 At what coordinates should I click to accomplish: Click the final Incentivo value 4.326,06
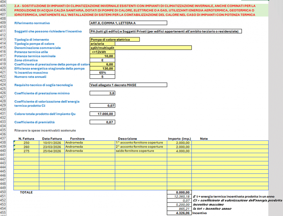click(179, 213)
